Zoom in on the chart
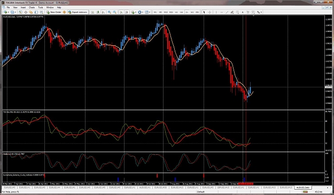Screen dimensions: 334x195 click(x=110, y=12)
